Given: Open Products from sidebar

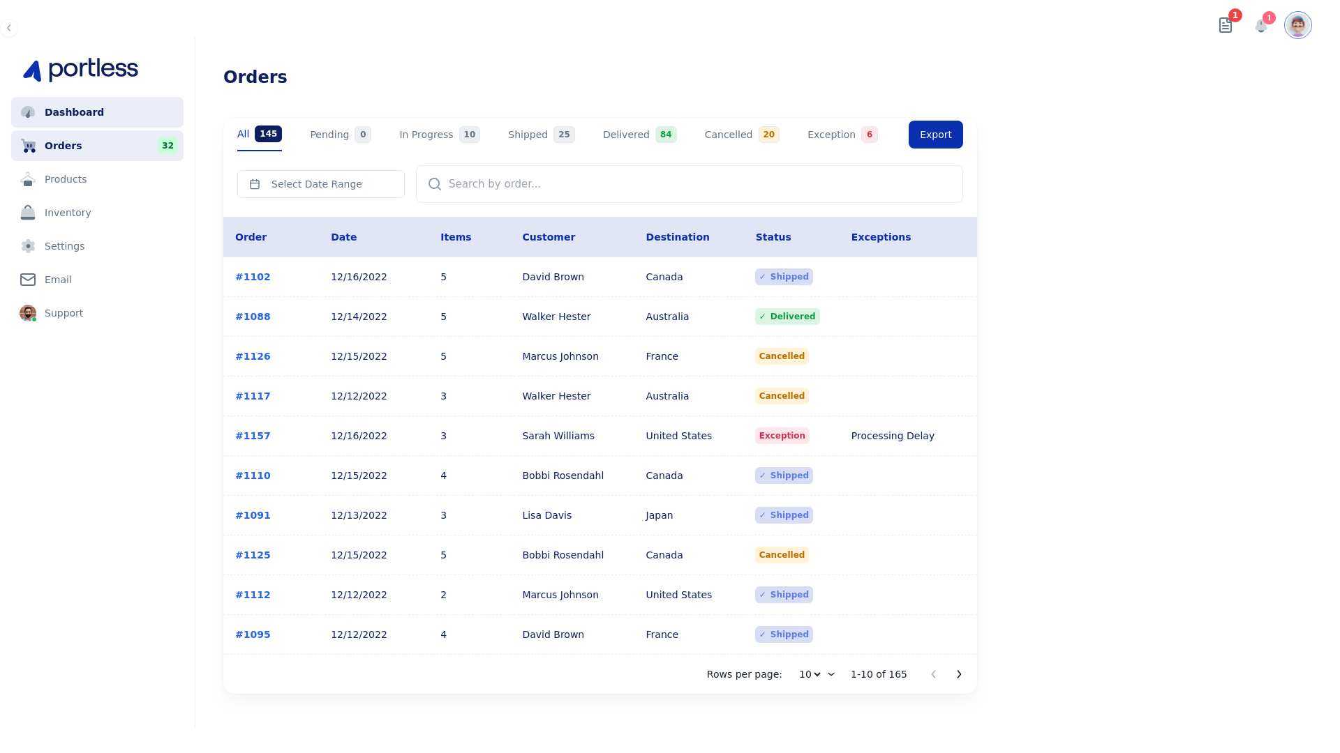Looking at the screenshot, I should (66, 179).
